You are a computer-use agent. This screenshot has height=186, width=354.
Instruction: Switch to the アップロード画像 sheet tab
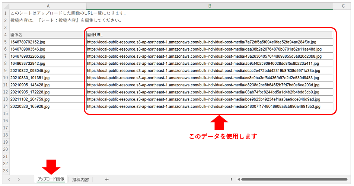pos(51,179)
